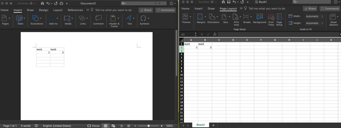The width and height of the screenshot is (341, 128).
Task: Click English (United States) language in Word status bar
Action: [x=57, y=126]
